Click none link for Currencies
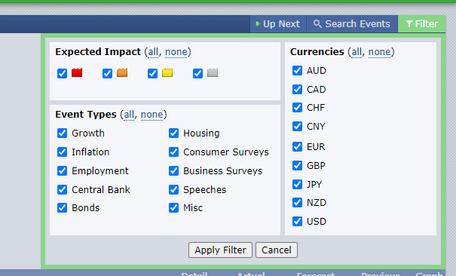This screenshot has width=456, height=276. (380, 52)
